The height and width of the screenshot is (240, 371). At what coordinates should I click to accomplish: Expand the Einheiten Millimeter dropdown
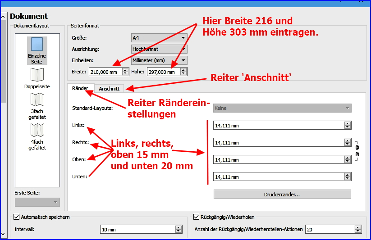(x=159, y=60)
